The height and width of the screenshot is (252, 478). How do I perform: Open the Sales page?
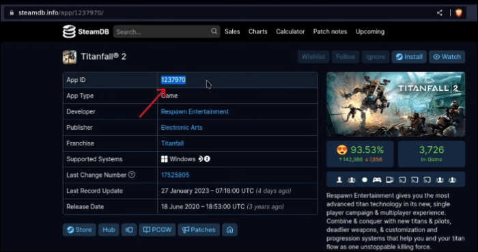[x=232, y=31]
